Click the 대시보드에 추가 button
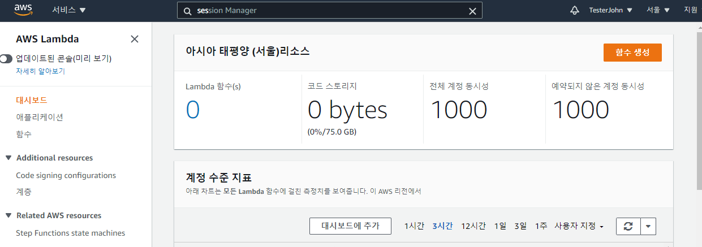The width and height of the screenshot is (702, 247). pyautogui.click(x=351, y=226)
